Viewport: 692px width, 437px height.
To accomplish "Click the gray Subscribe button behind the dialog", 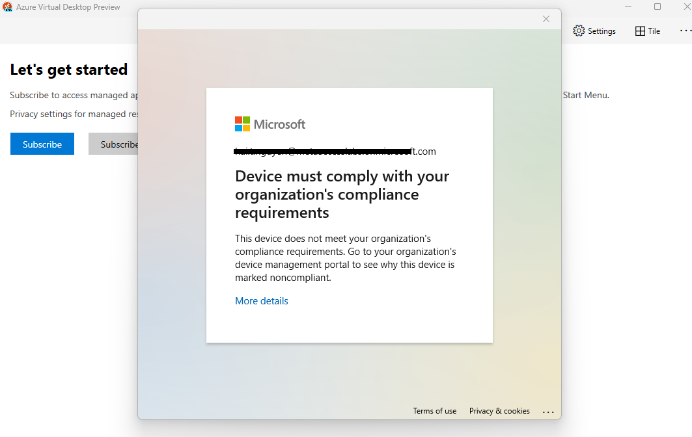I will pyautogui.click(x=113, y=144).
